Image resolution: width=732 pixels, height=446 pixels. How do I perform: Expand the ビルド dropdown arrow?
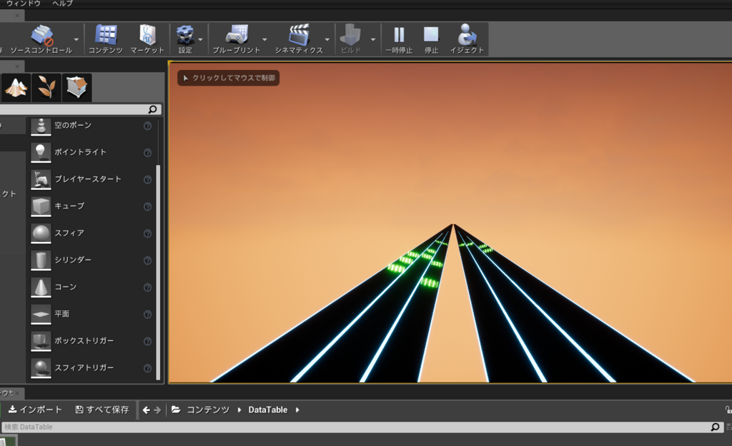(373, 40)
